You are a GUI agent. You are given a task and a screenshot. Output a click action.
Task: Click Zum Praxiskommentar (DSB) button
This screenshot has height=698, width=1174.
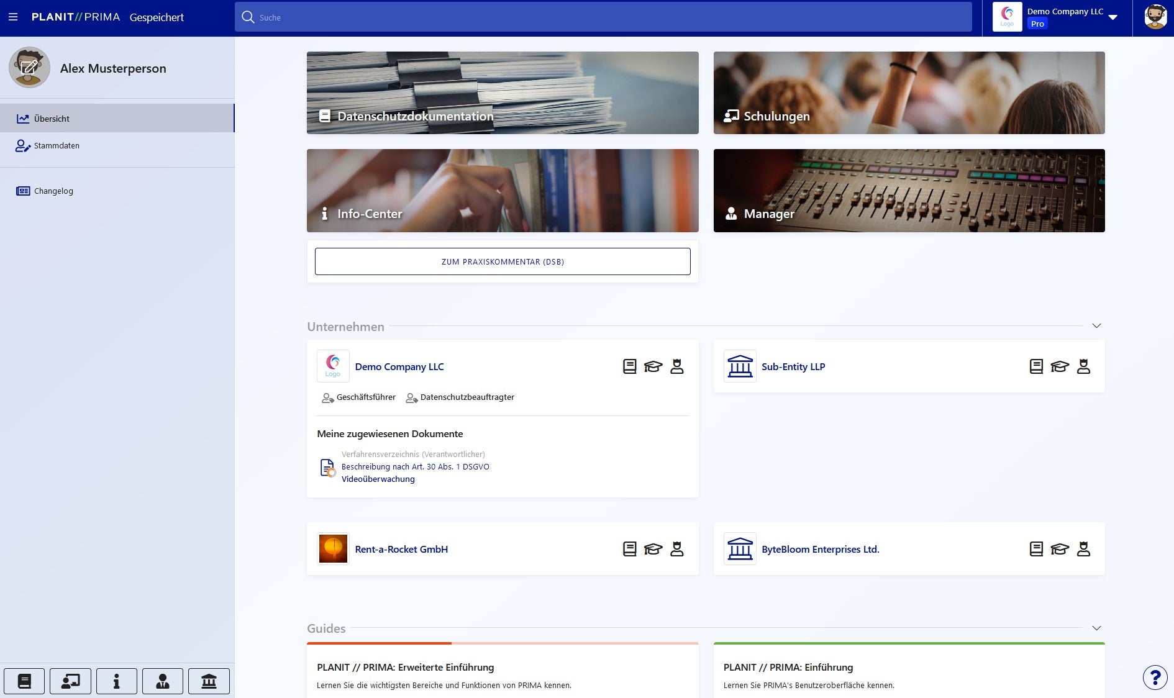503,261
